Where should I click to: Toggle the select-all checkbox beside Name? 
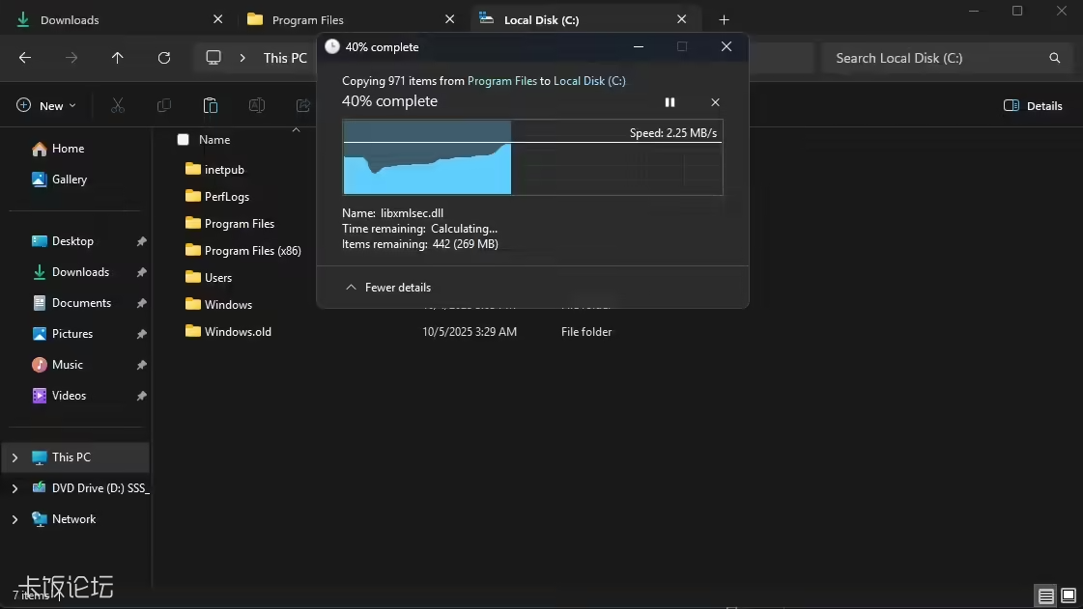coord(183,140)
